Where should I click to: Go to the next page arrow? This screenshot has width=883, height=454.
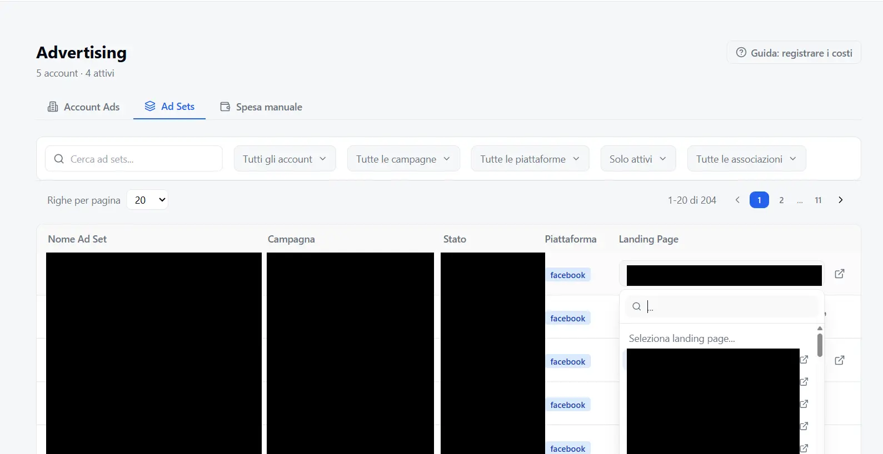841,200
